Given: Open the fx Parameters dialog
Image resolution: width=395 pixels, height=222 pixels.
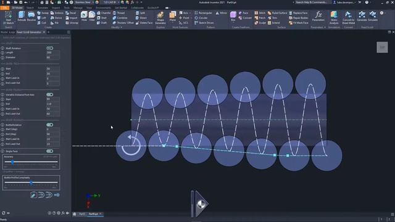Looking at the screenshot, I should tap(318, 16).
